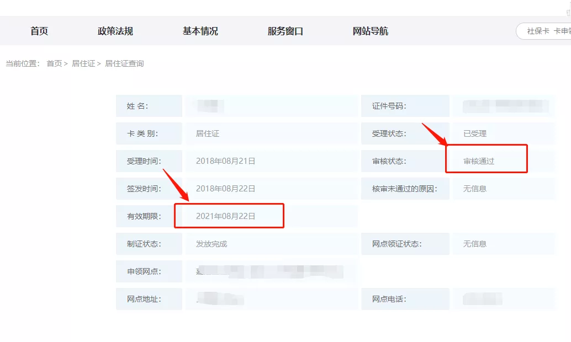Select 基本情况 in the top navigation
Screen dimensions: 571x342
coord(200,31)
